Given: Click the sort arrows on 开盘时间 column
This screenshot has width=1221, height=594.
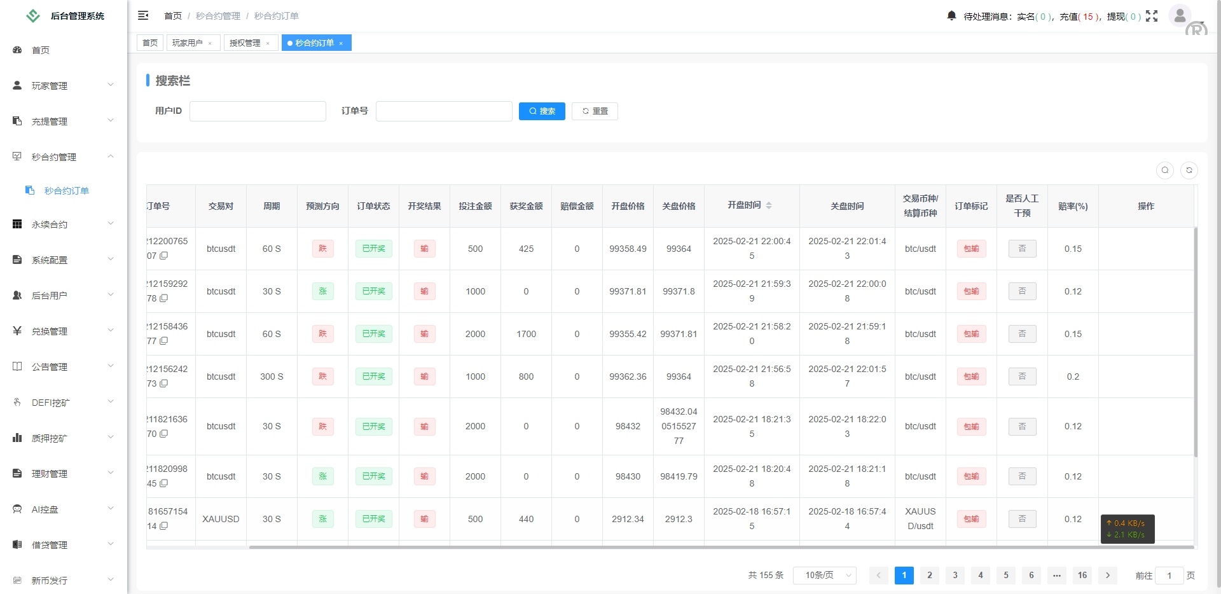Looking at the screenshot, I should (769, 205).
